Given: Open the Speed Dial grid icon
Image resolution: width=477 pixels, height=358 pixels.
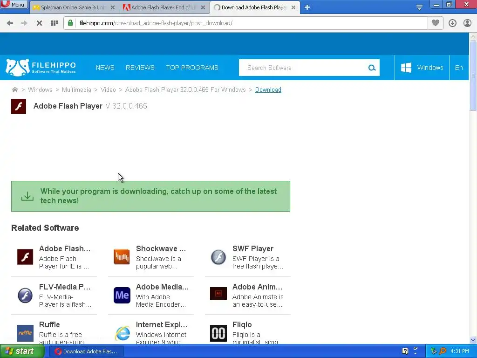Looking at the screenshot, I should pyautogui.click(x=55, y=23).
